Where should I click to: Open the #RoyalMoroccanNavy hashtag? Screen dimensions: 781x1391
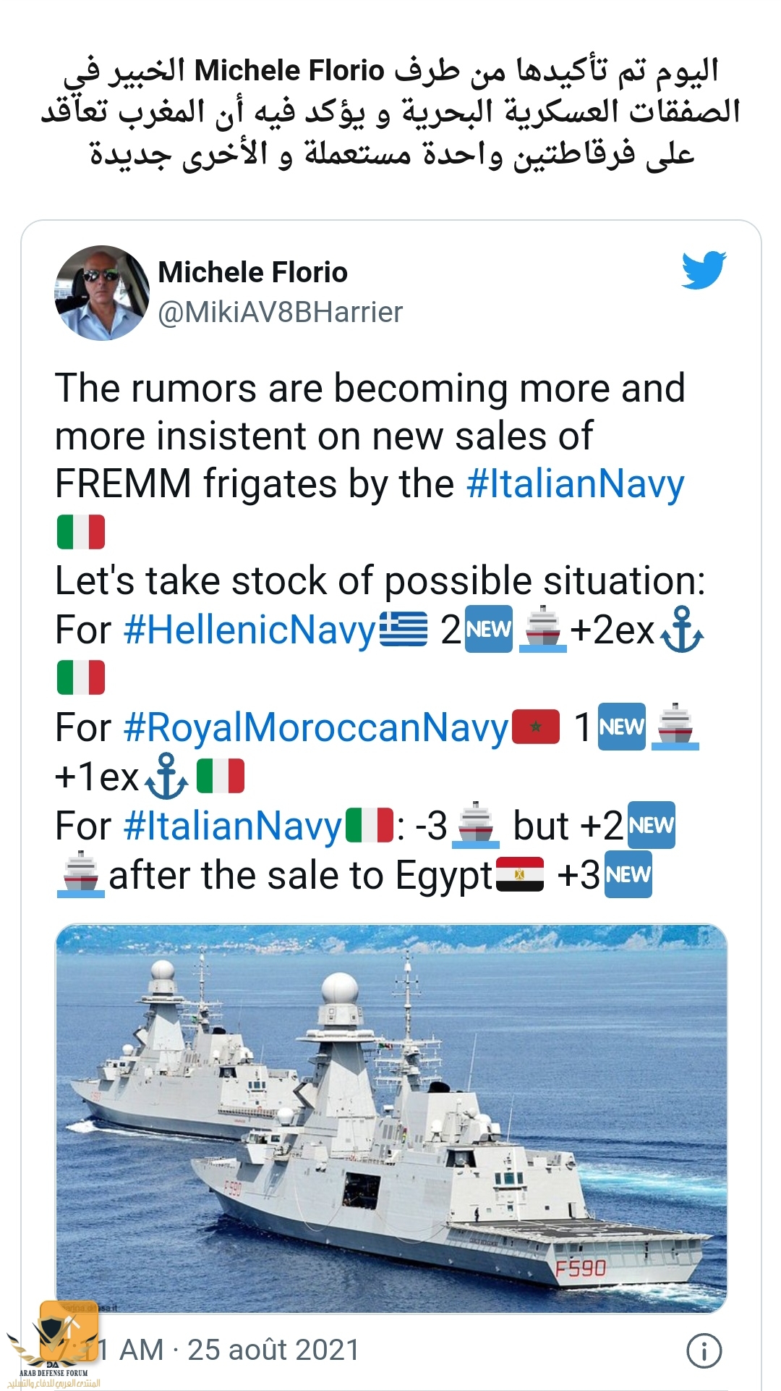coord(316,727)
